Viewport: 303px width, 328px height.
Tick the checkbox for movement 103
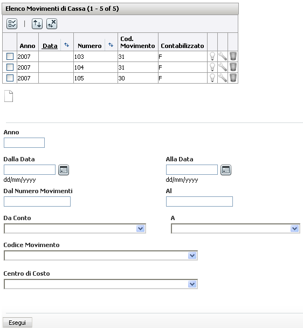[x=10, y=56]
